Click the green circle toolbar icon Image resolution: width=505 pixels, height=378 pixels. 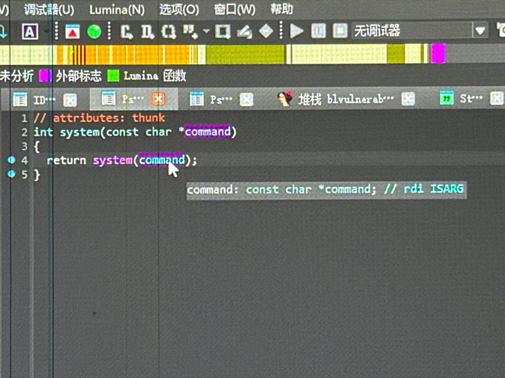tap(94, 32)
